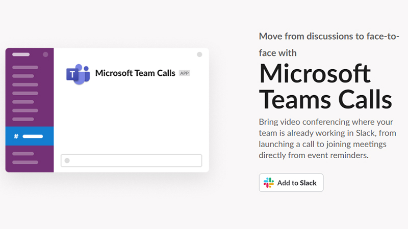Viewport: 408px width, 229px height.
Task: Click the round dot inside the message box
Action: (67, 161)
